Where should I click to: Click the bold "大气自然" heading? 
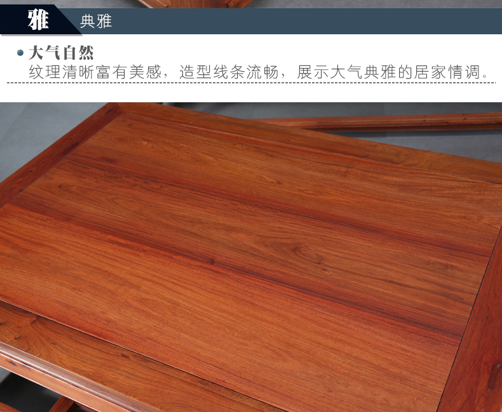point(61,53)
